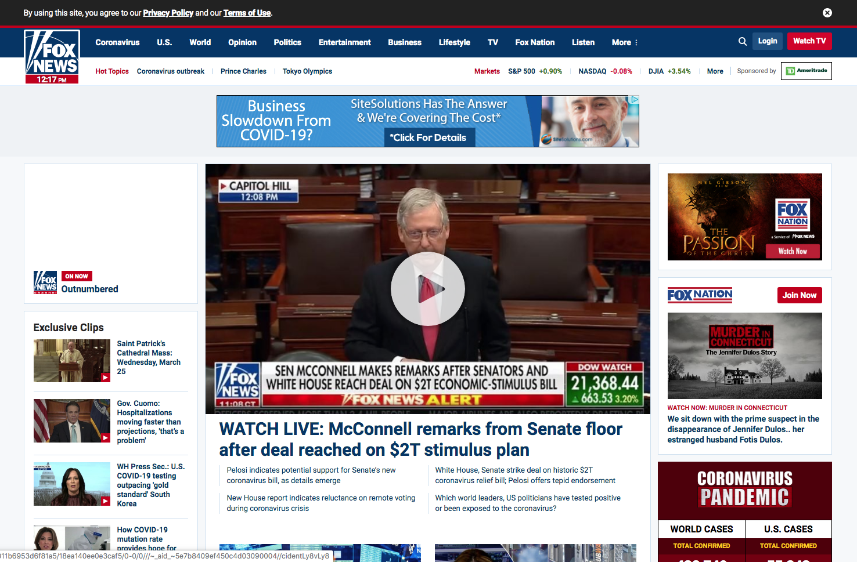Open the Coronavirus outbreak hot topic
Viewport: 857px width, 562px height.
[x=170, y=71]
